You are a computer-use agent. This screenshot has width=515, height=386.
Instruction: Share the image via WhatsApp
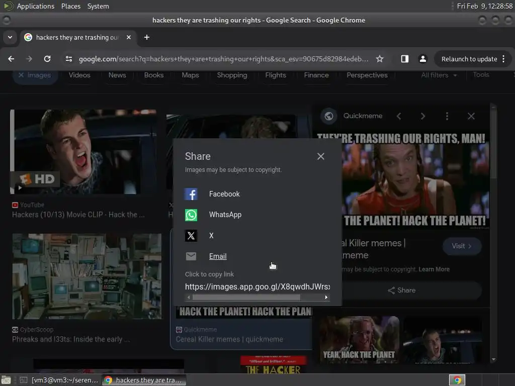coord(213,215)
